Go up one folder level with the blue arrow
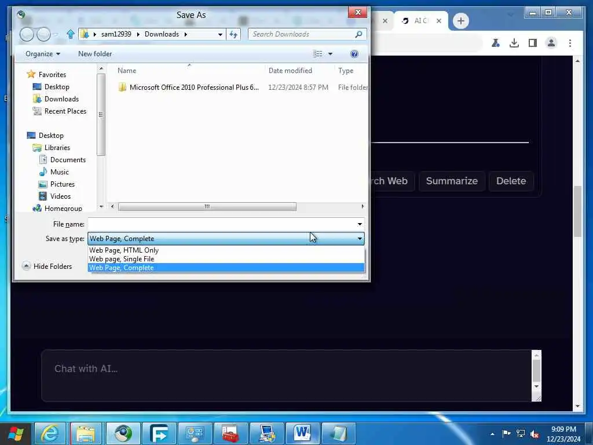 [x=70, y=34]
